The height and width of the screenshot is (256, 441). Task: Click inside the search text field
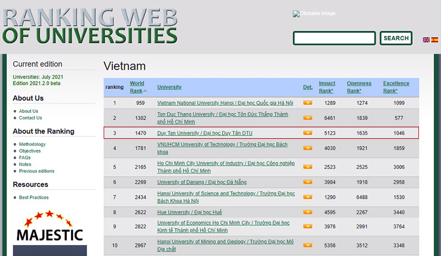tap(334, 39)
